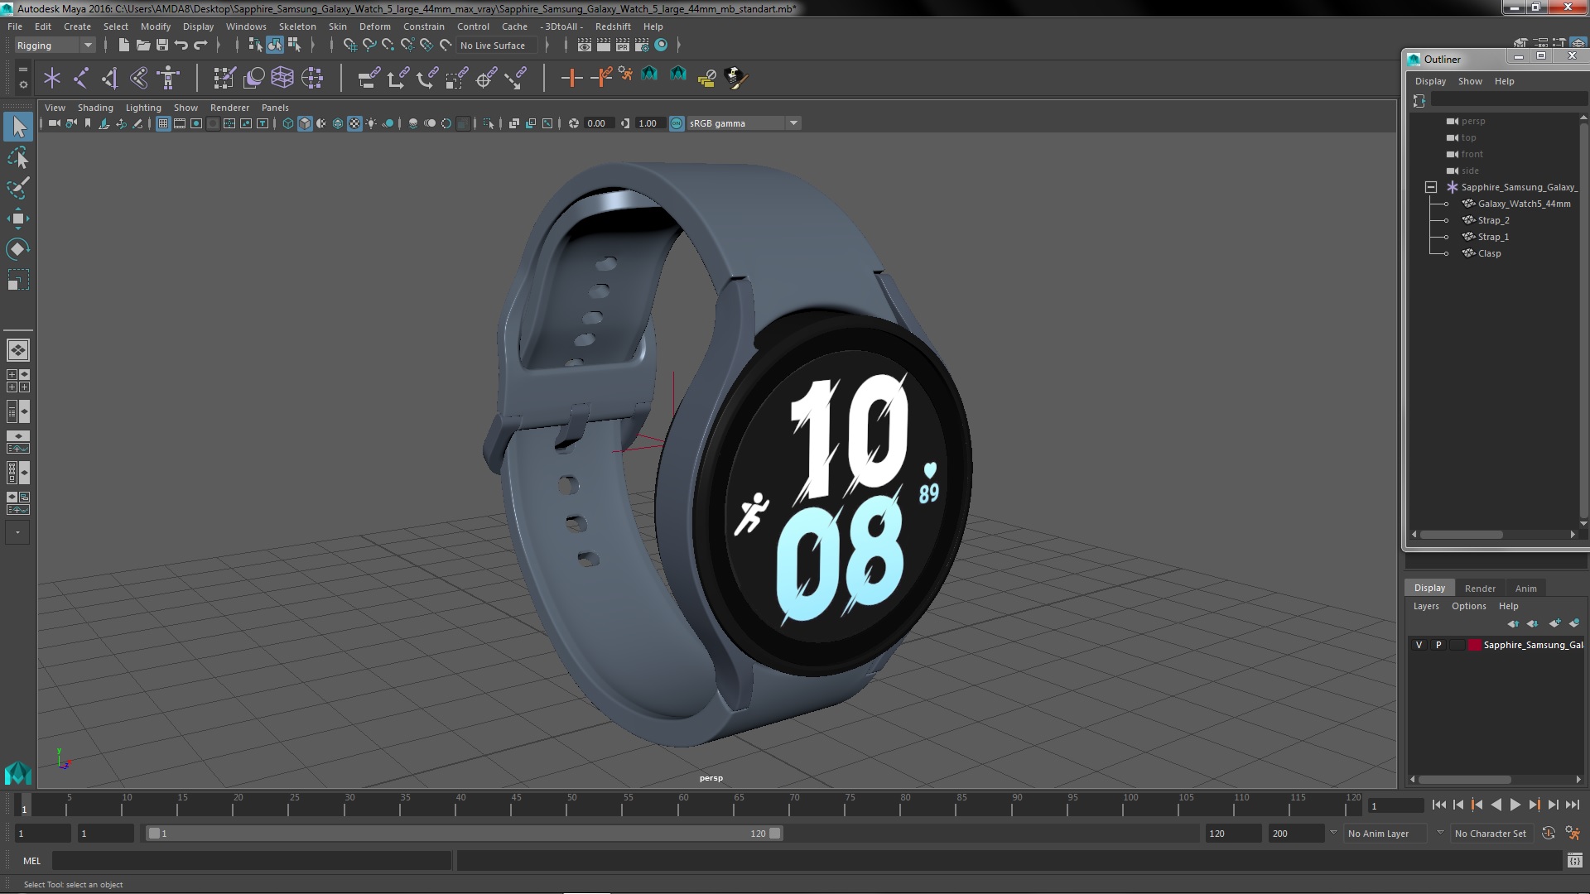Click the Snap to Grids magnet icon
Image resolution: width=1590 pixels, height=894 pixels.
point(349,46)
